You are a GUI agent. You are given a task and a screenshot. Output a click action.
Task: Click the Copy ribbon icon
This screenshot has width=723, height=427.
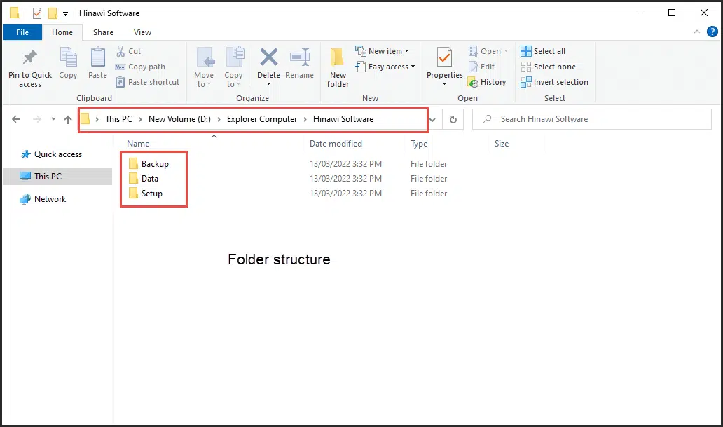pos(68,63)
